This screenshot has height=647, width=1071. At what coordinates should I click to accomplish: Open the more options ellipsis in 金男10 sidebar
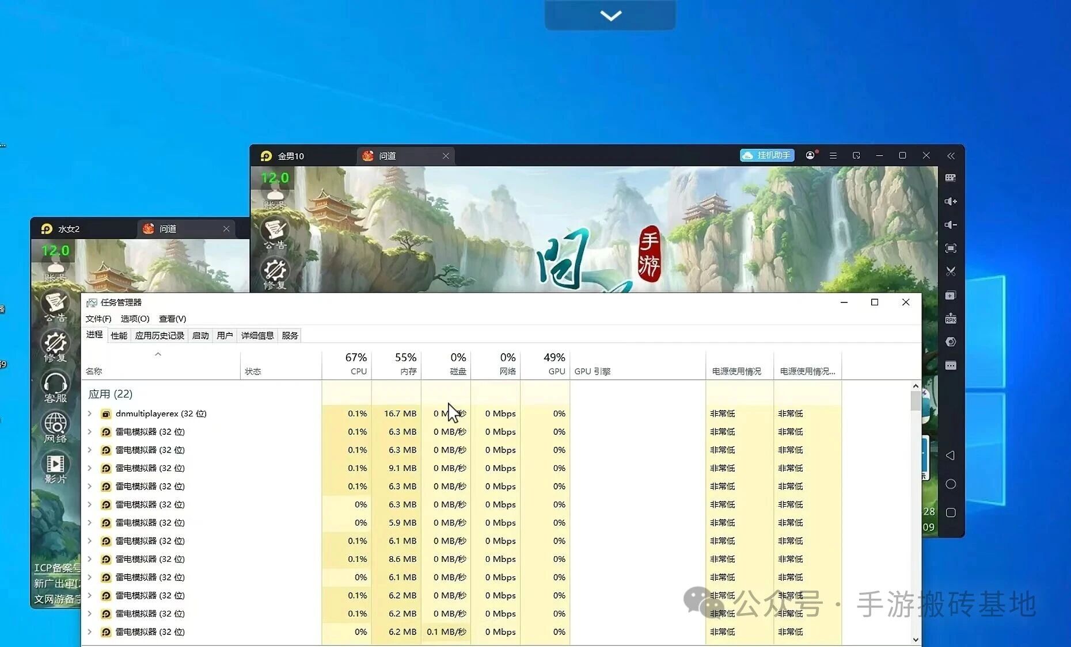(951, 365)
